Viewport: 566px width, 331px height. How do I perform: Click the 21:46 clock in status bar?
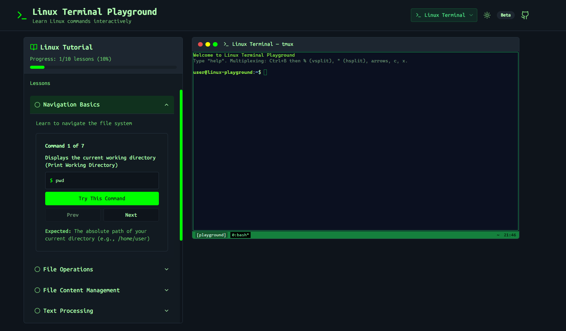pyautogui.click(x=510, y=235)
